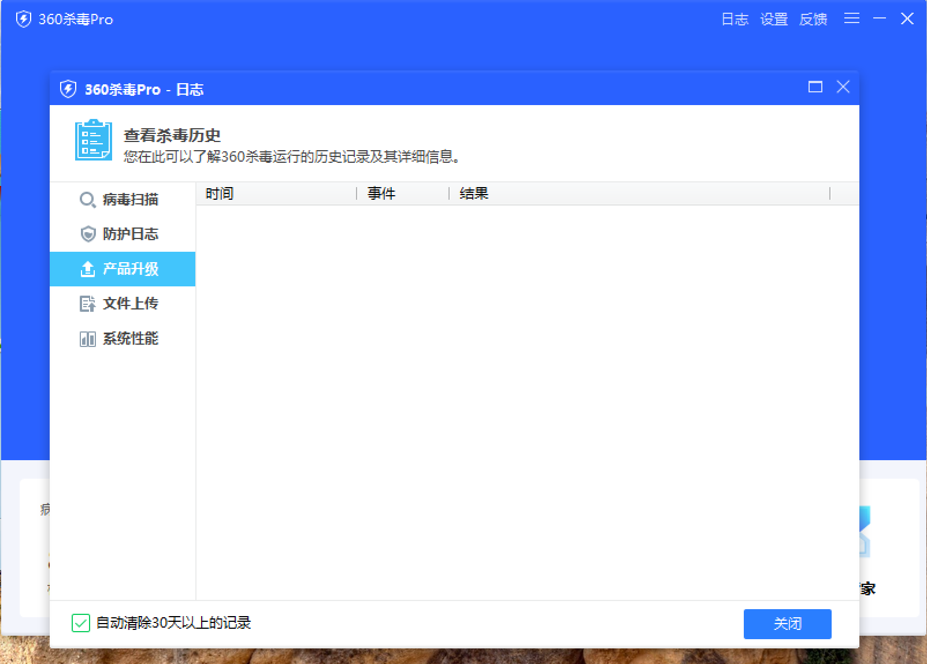The width and height of the screenshot is (927, 664).
Task: Open 反馈 from the top bar
Action: [x=813, y=19]
